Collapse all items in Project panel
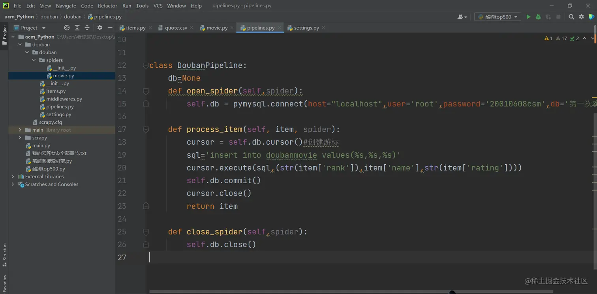 pos(87,28)
